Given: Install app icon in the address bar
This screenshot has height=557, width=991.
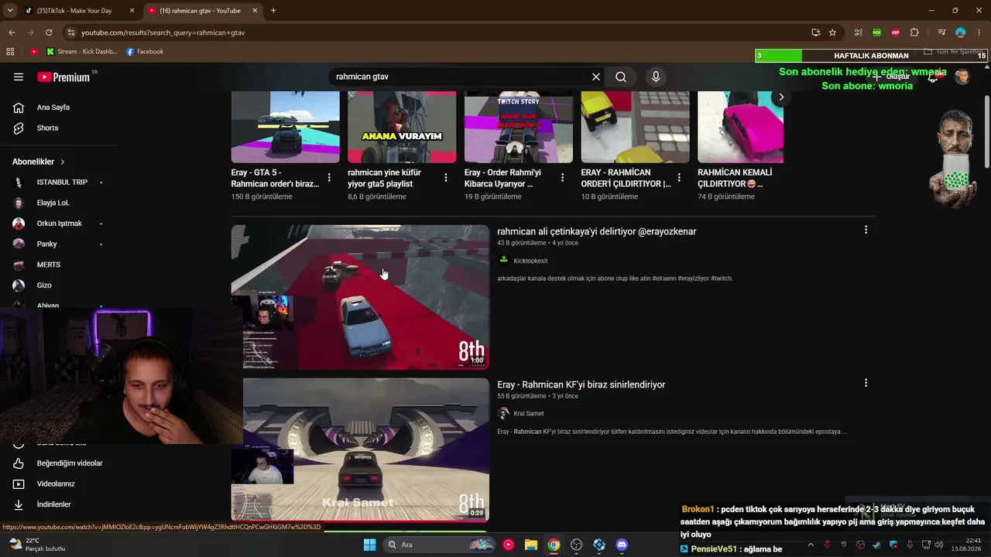Looking at the screenshot, I should (815, 32).
